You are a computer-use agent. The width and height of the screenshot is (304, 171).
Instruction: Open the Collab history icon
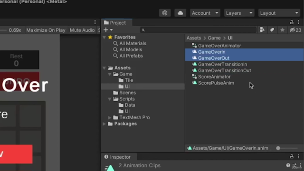click(165, 13)
